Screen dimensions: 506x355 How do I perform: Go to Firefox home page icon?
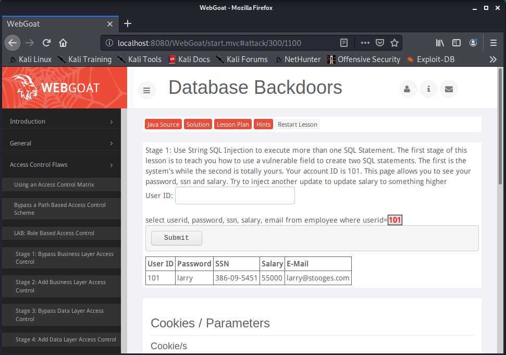coord(63,43)
